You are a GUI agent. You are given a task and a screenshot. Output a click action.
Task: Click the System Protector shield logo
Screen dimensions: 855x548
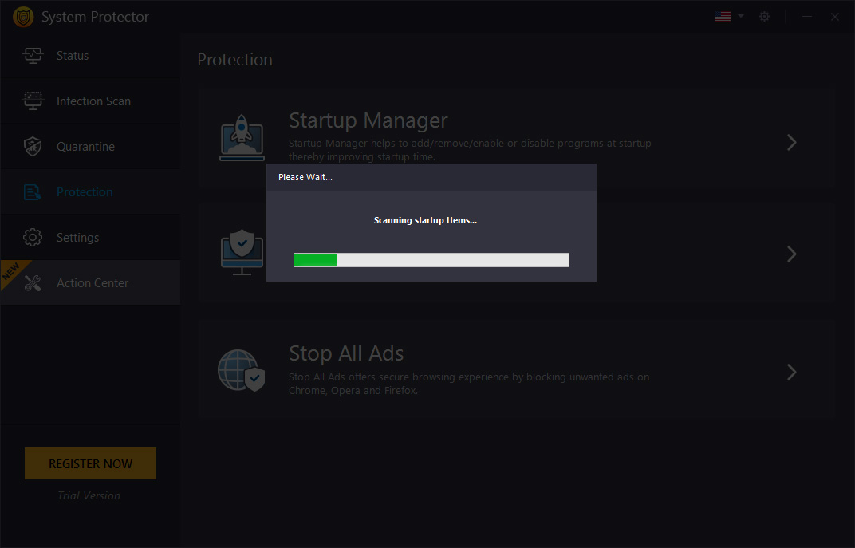point(22,16)
